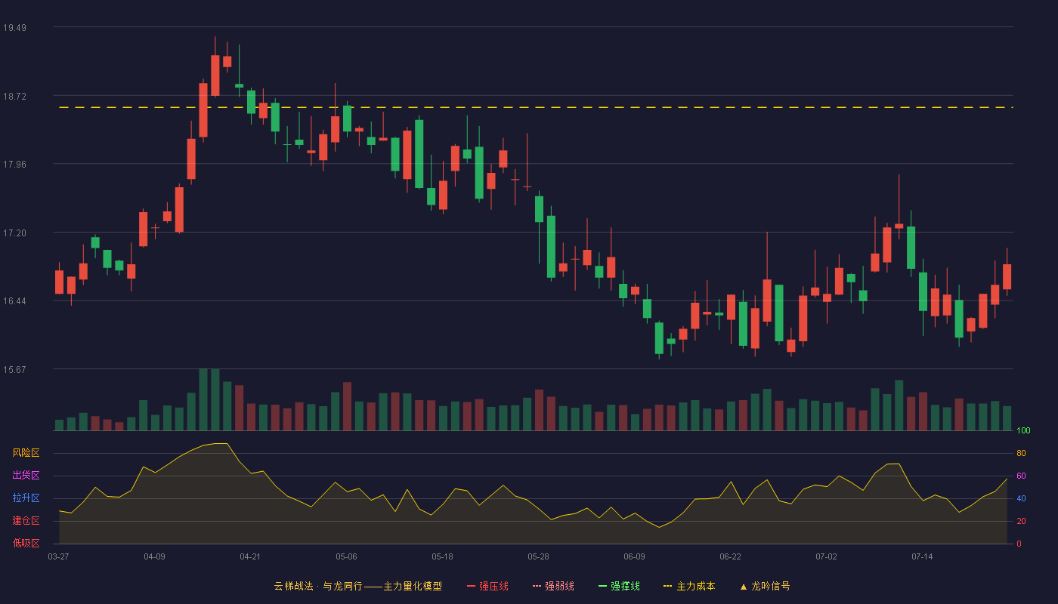Click the magenta 60 indicator axis label

[1021, 476]
